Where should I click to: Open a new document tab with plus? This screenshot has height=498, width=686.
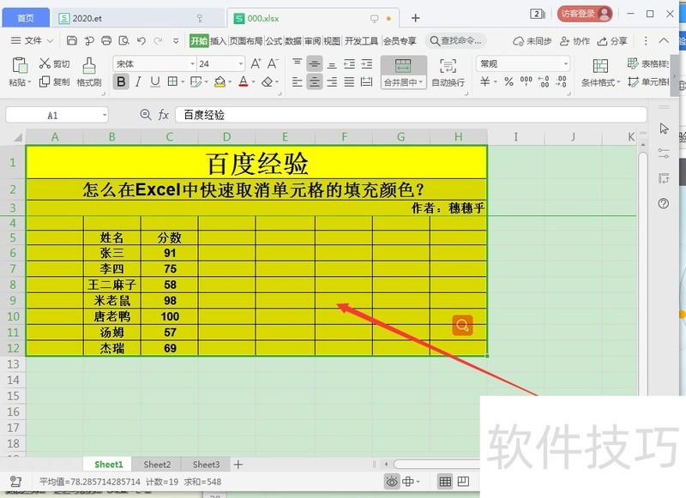416,18
